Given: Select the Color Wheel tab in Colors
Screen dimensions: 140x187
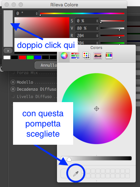Looking at the screenshot, I should pyautogui.click(x=64, y=56).
